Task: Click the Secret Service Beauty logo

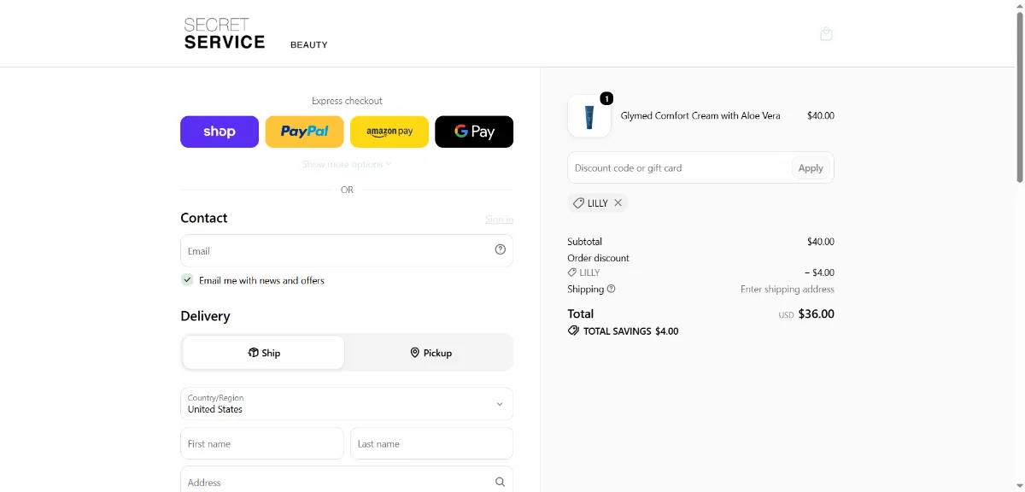Action: tap(255, 34)
